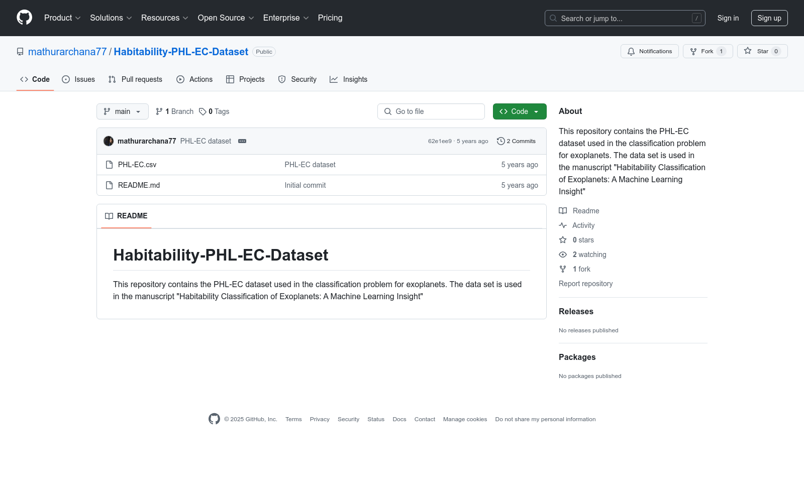Click the eye watching icon in the About sidebar

[x=563, y=255]
